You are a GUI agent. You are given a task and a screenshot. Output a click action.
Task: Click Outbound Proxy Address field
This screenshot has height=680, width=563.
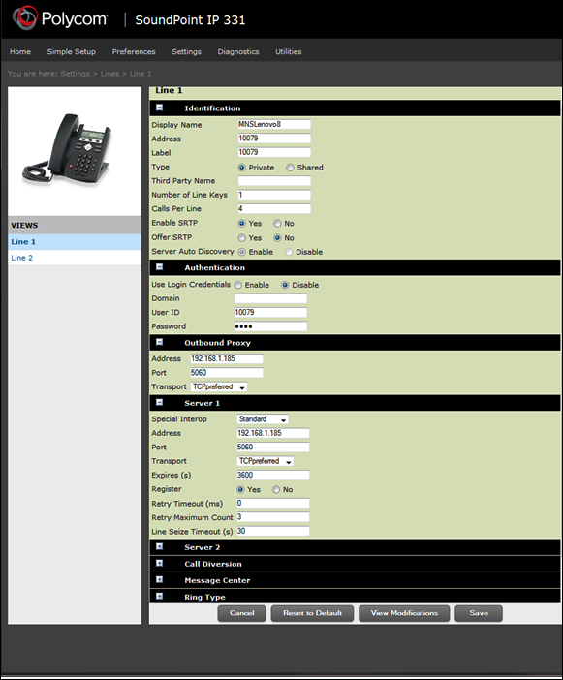point(227,358)
